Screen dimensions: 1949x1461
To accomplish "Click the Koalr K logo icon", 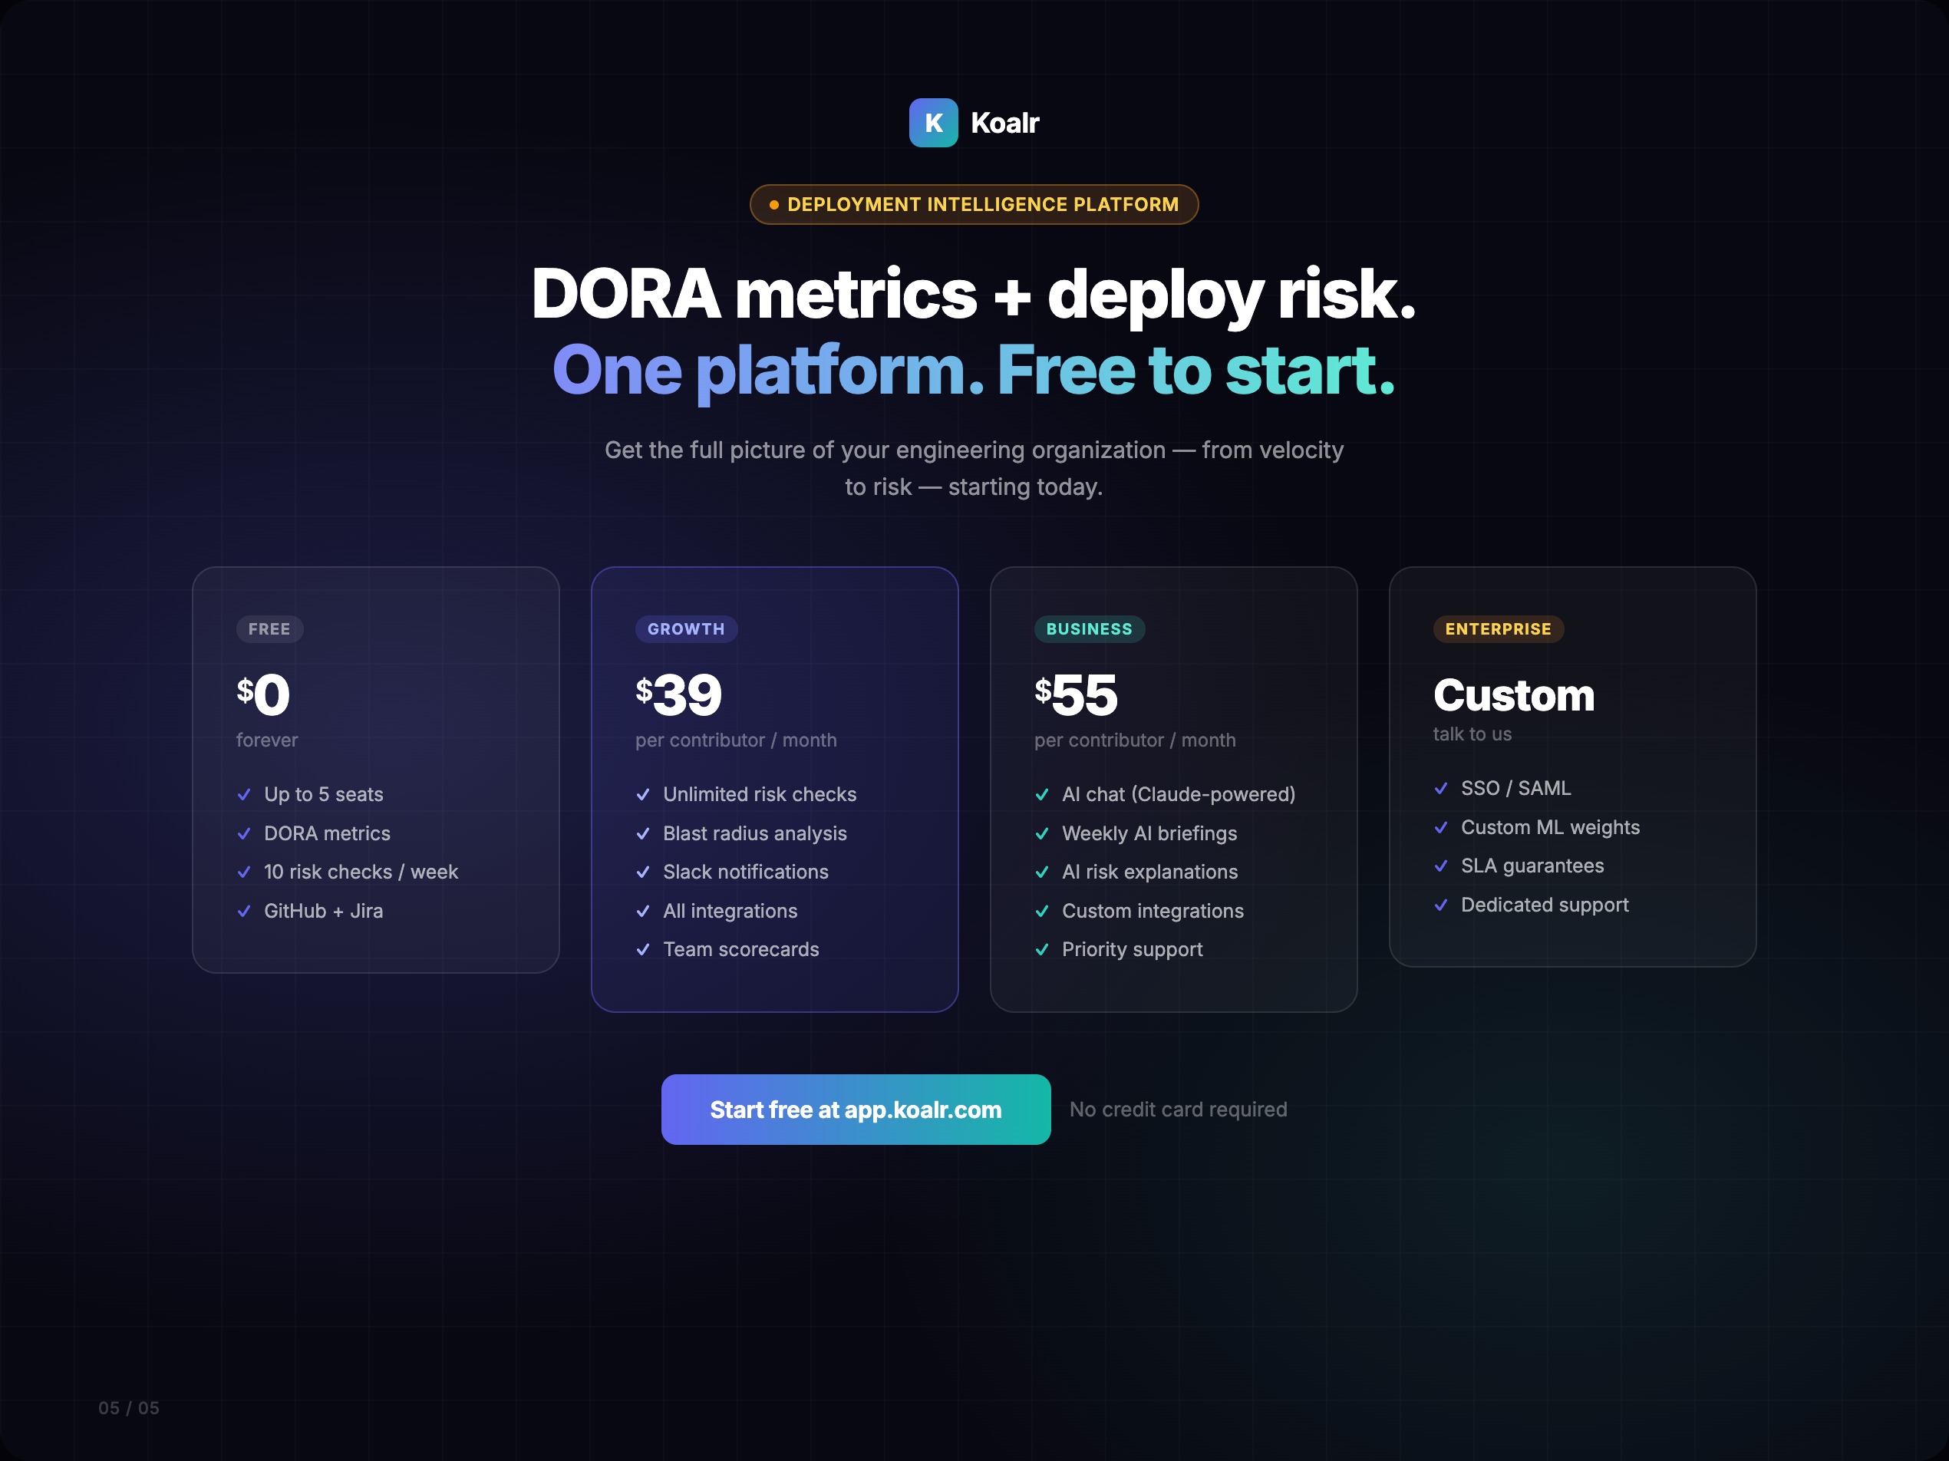I will [933, 123].
